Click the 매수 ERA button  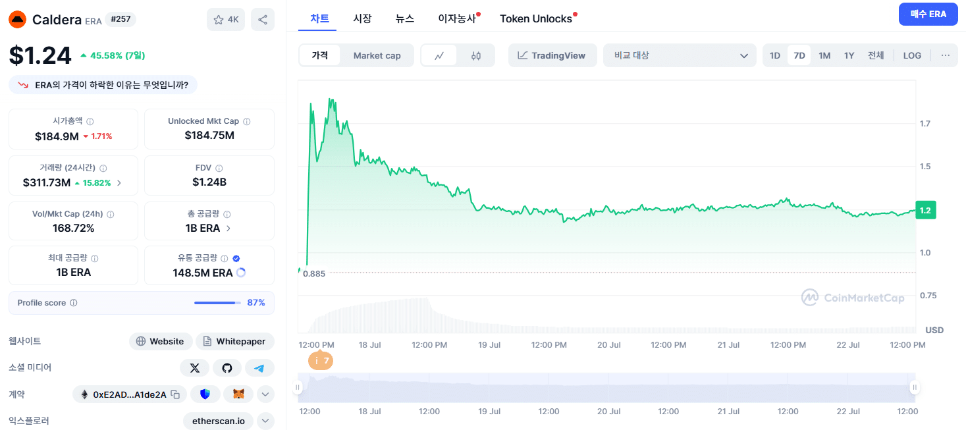click(x=928, y=14)
